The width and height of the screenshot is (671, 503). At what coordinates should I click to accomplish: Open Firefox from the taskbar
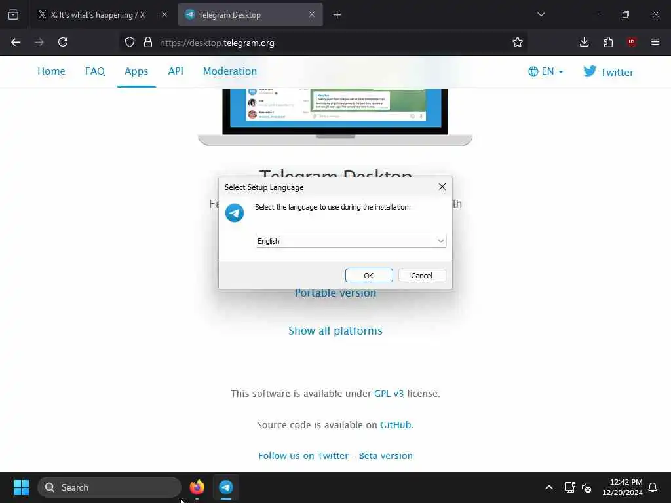[x=197, y=487]
